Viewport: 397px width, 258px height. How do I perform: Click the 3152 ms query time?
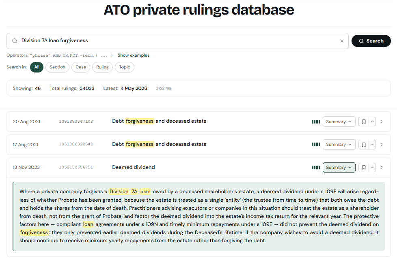pos(164,88)
